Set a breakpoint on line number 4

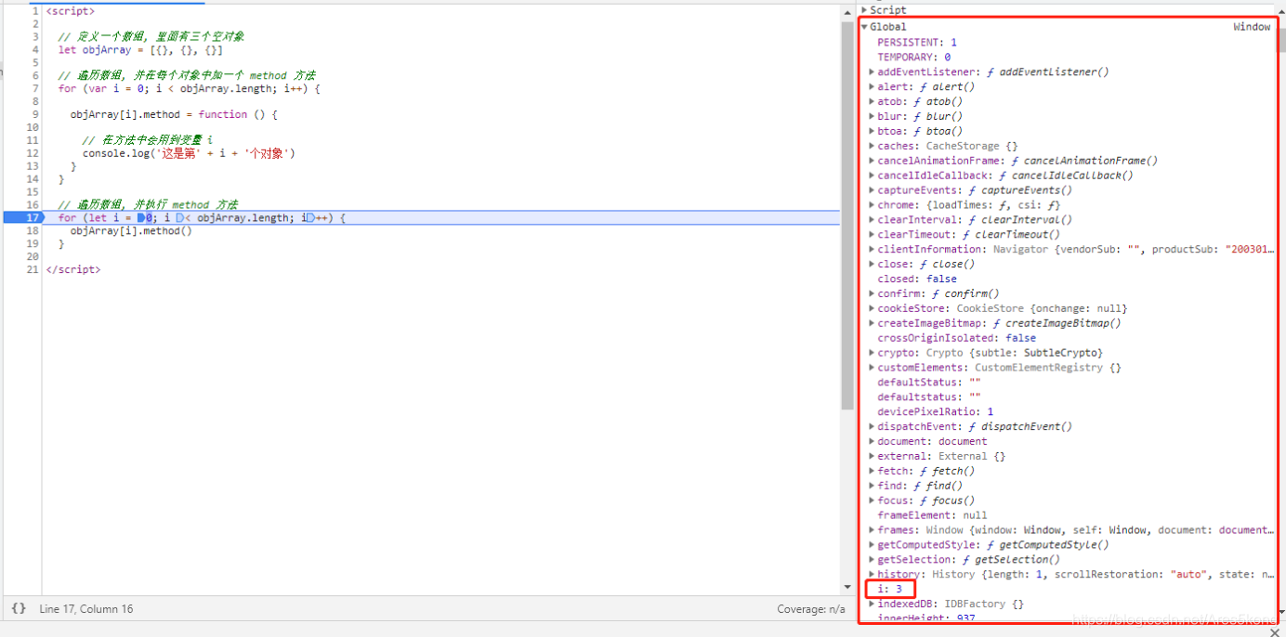pyautogui.click(x=35, y=49)
